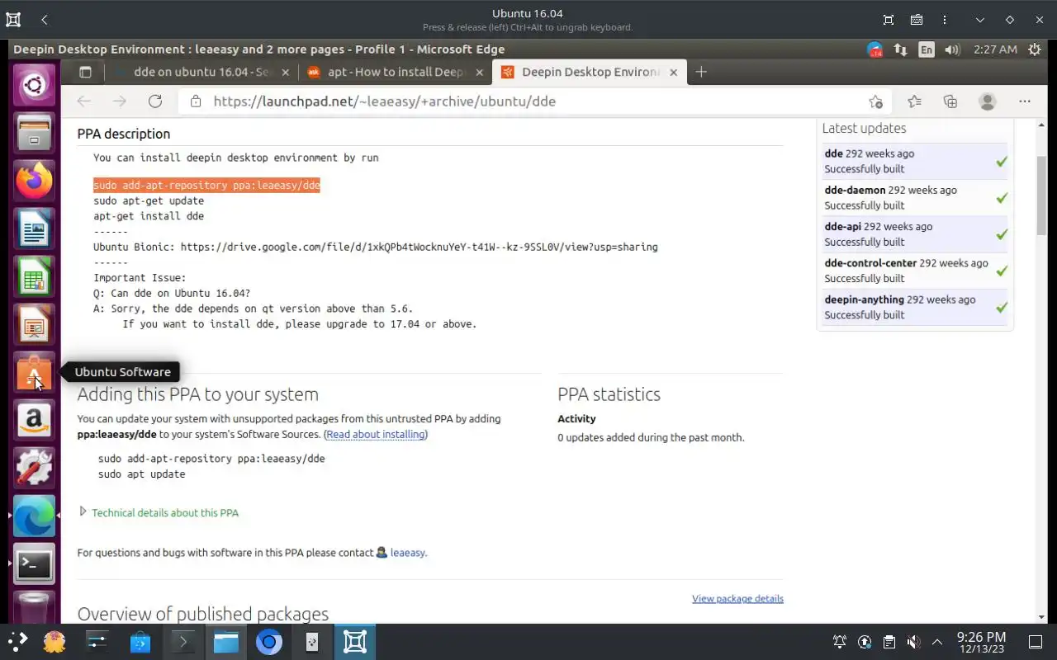Image resolution: width=1057 pixels, height=660 pixels.
Task: Open Edge tab actions menu icon
Action: (x=85, y=72)
